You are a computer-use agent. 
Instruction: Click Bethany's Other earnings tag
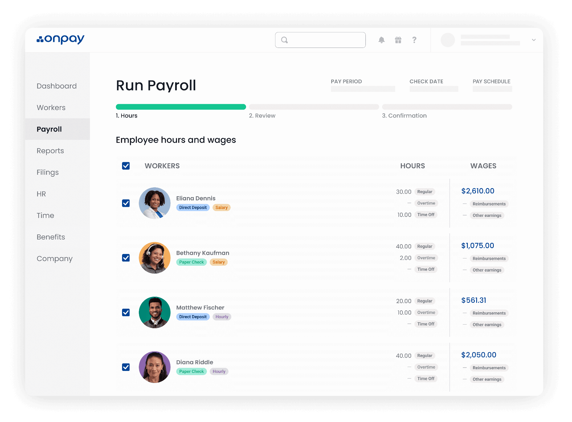(x=487, y=270)
